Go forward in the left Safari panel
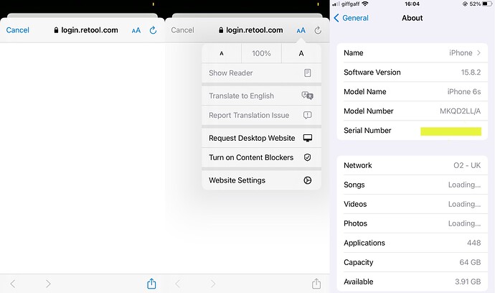 (x=48, y=284)
